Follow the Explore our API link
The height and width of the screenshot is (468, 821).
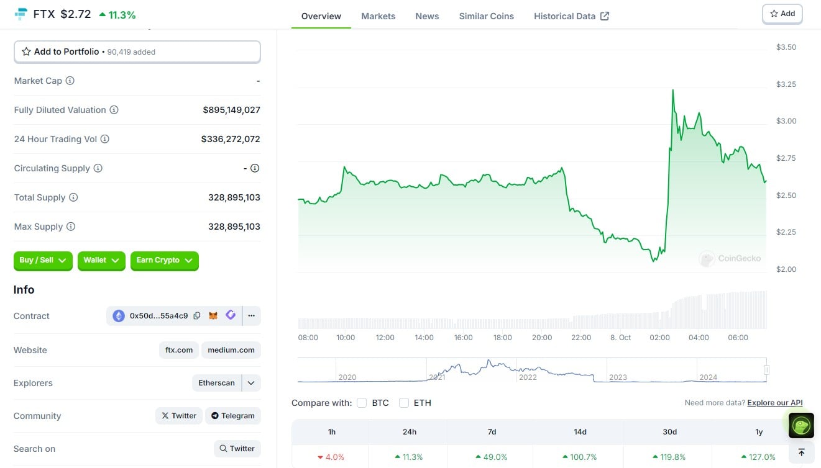[774, 403]
